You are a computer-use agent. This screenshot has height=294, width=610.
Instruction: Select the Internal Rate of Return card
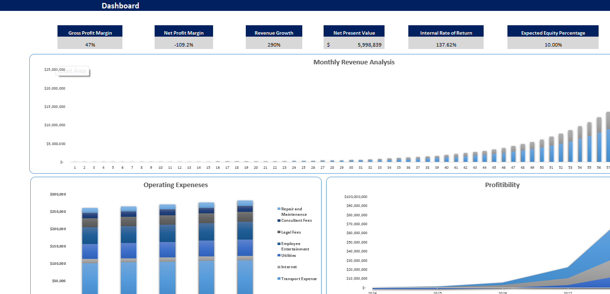(x=445, y=37)
